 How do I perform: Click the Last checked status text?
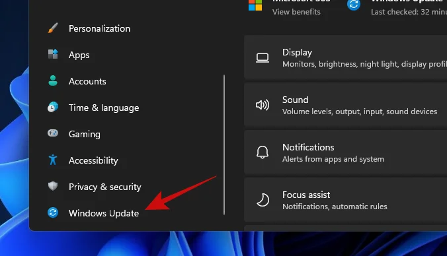(409, 12)
